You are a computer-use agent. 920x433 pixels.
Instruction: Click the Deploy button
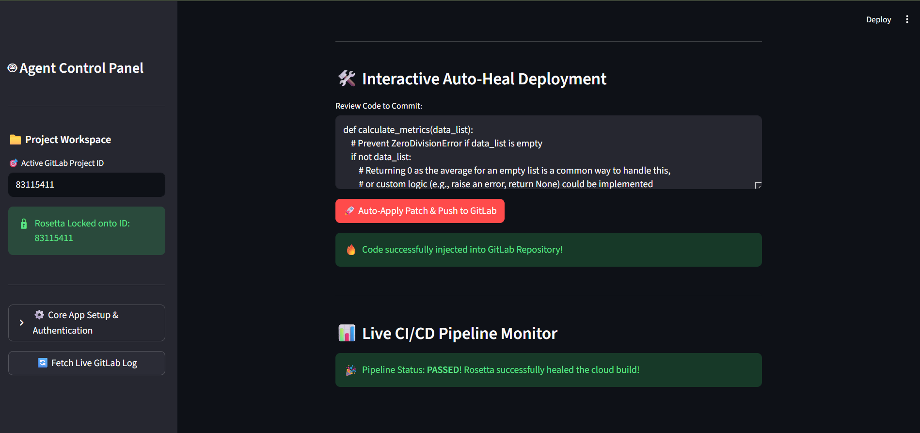(x=878, y=19)
